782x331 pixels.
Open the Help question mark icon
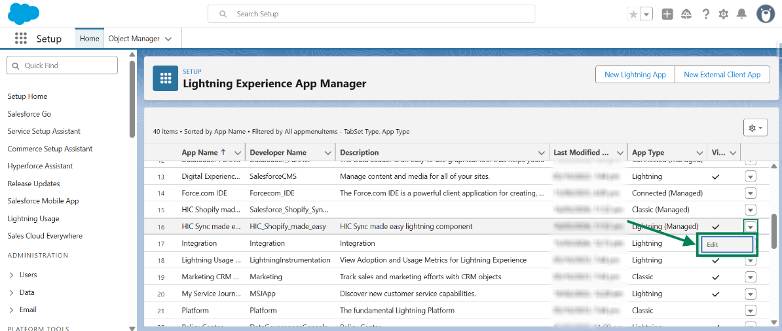705,14
